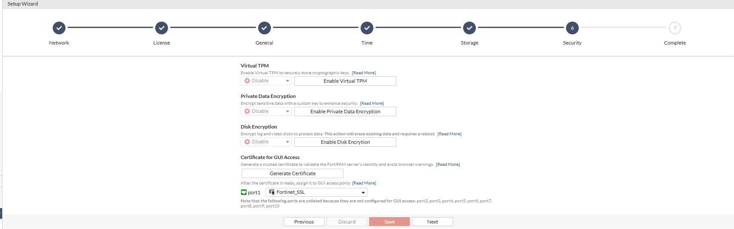Open the Private Data Encryption Disable dropdown
The image size is (734, 229).
pyautogui.click(x=266, y=112)
